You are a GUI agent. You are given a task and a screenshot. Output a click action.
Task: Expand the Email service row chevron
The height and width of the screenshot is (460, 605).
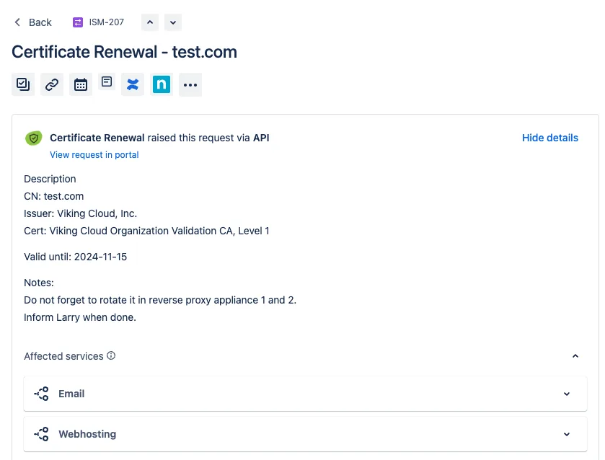pyautogui.click(x=567, y=394)
